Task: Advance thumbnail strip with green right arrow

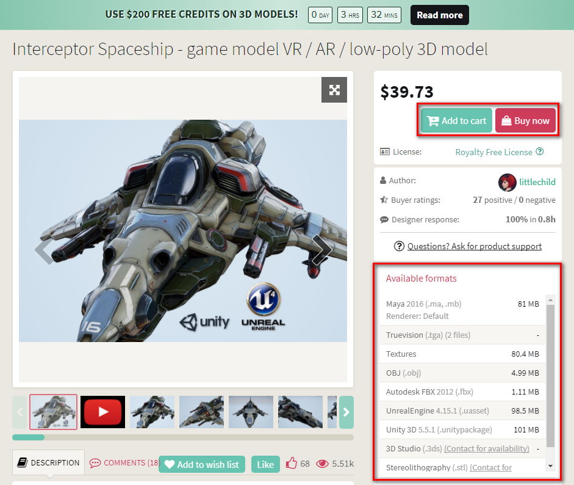Action: (346, 412)
